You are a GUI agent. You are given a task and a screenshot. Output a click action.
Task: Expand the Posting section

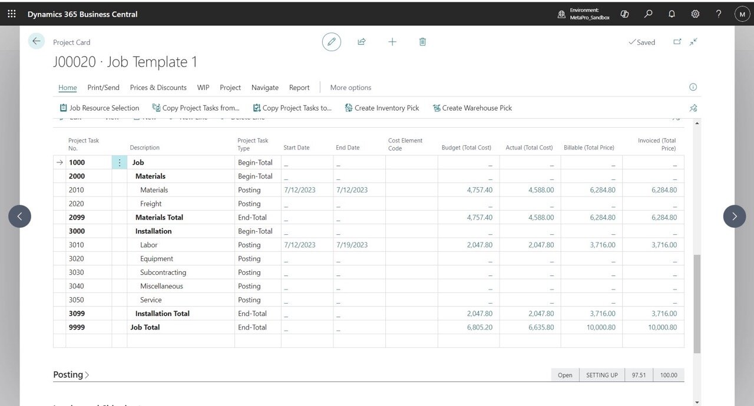[71, 375]
